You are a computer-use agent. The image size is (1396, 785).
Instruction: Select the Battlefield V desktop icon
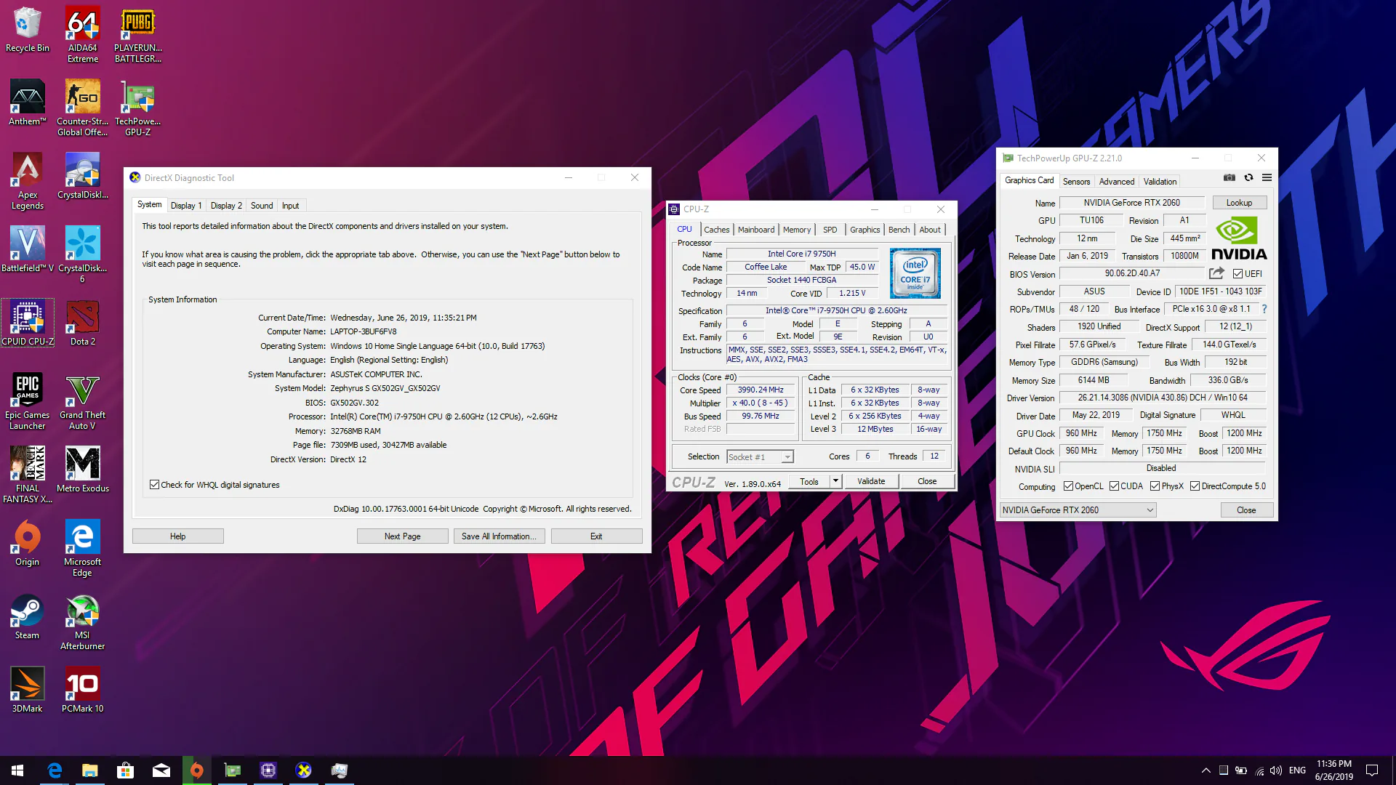(x=27, y=249)
